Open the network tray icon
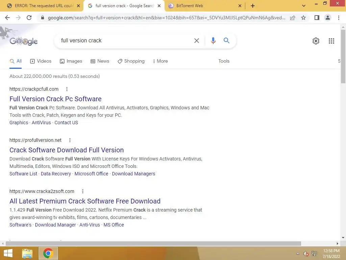Viewport: 346px width, 260px height. (314, 254)
